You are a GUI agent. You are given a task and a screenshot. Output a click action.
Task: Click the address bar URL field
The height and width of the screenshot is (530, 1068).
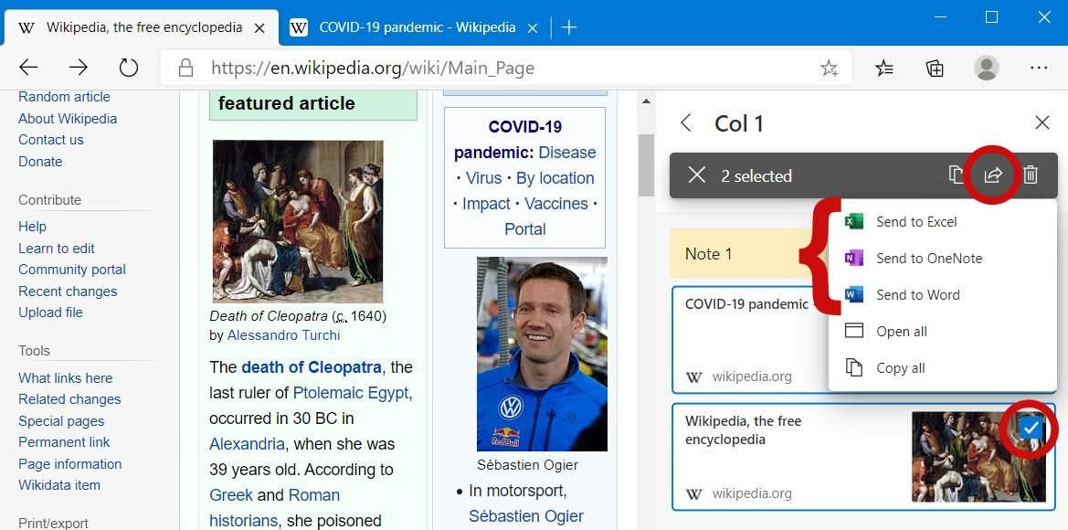(505, 68)
